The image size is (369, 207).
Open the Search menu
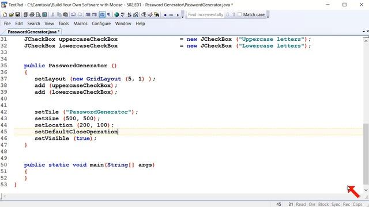click(x=33, y=24)
